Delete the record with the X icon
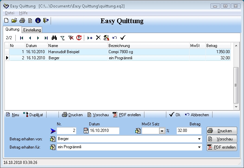Image resolution: width=244 pixels, height=168 pixels. click(x=98, y=38)
